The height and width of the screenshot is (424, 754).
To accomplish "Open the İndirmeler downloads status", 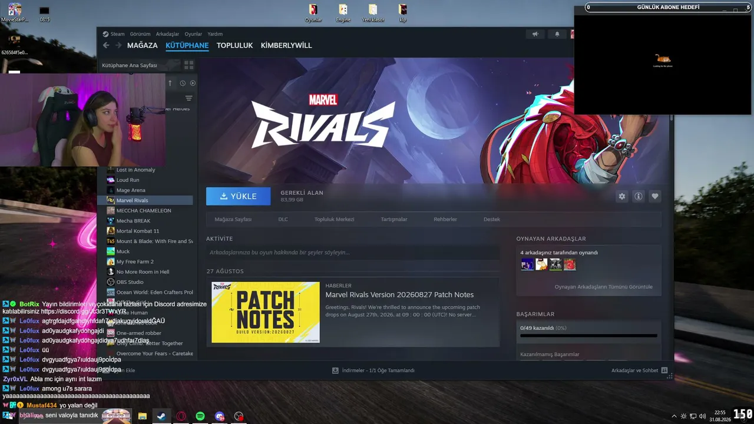I will (373, 370).
